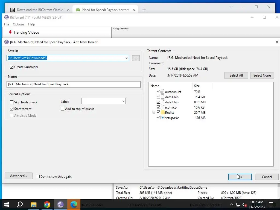Screen dimensions: 280x210
Task: Close the dialog with the X button
Action: (x=277, y=42)
